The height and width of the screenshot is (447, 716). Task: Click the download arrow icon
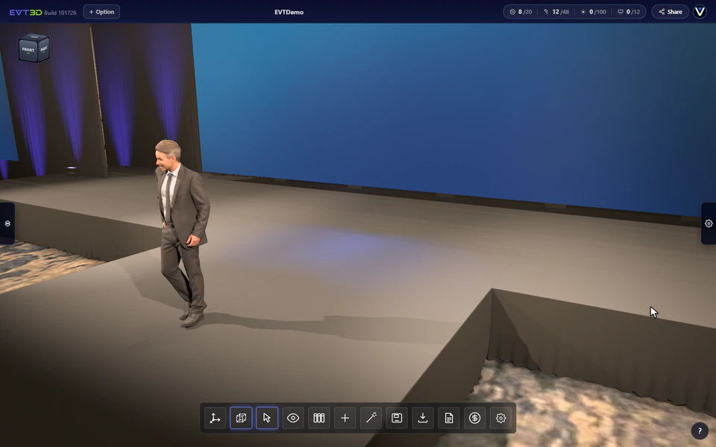(x=423, y=418)
